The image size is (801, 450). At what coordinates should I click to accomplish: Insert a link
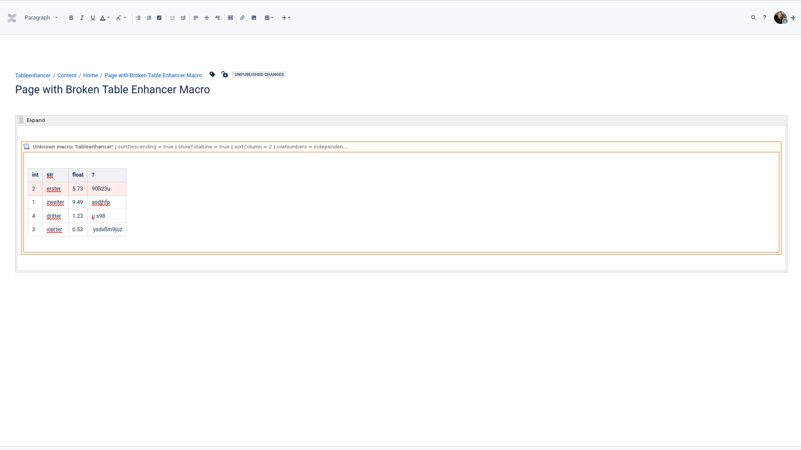[x=242, y=18]
